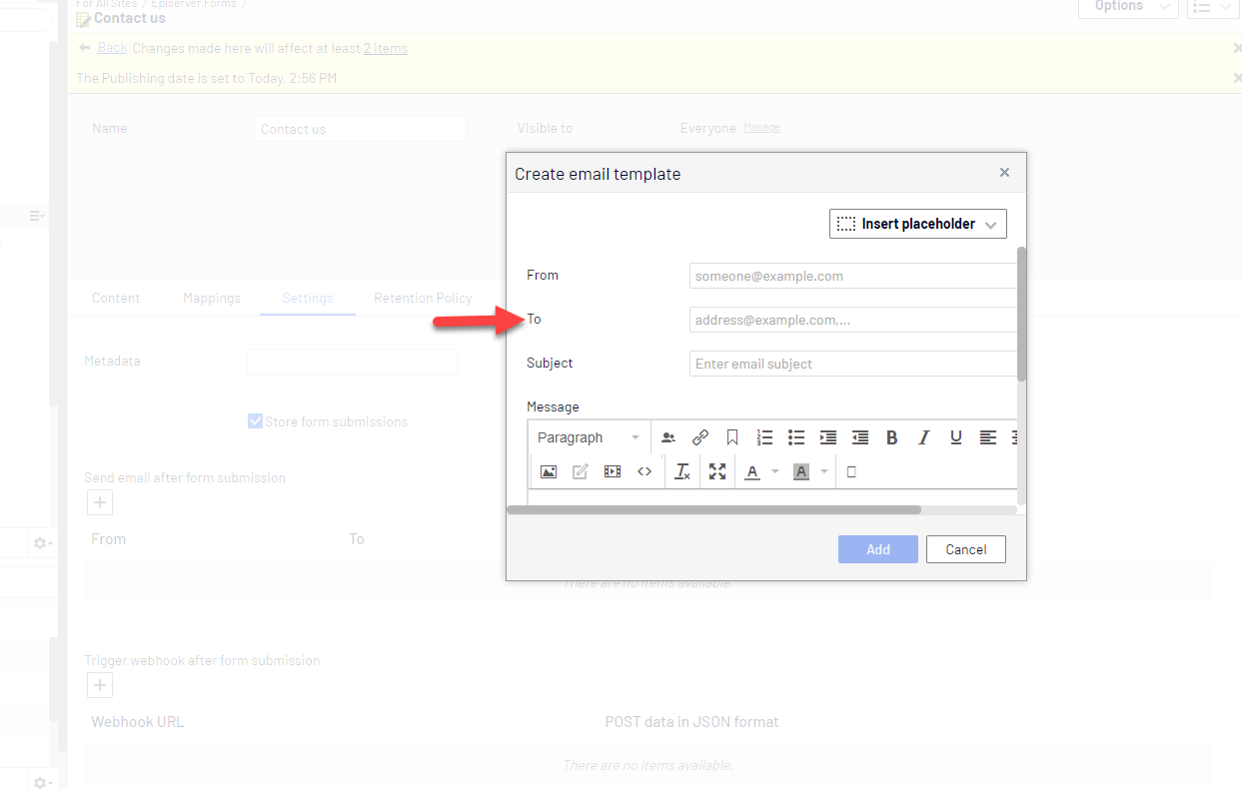
Task: Apply bullet list formatting
Action: [x=796, y=437]
